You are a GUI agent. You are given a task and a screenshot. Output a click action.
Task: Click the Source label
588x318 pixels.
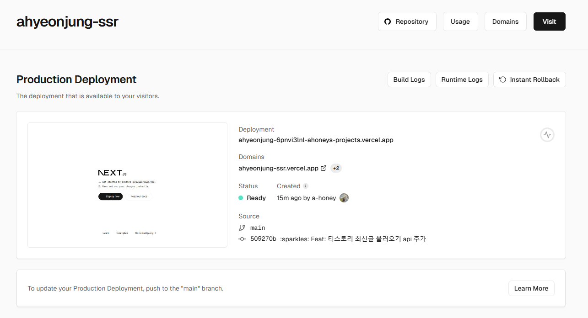249,216
